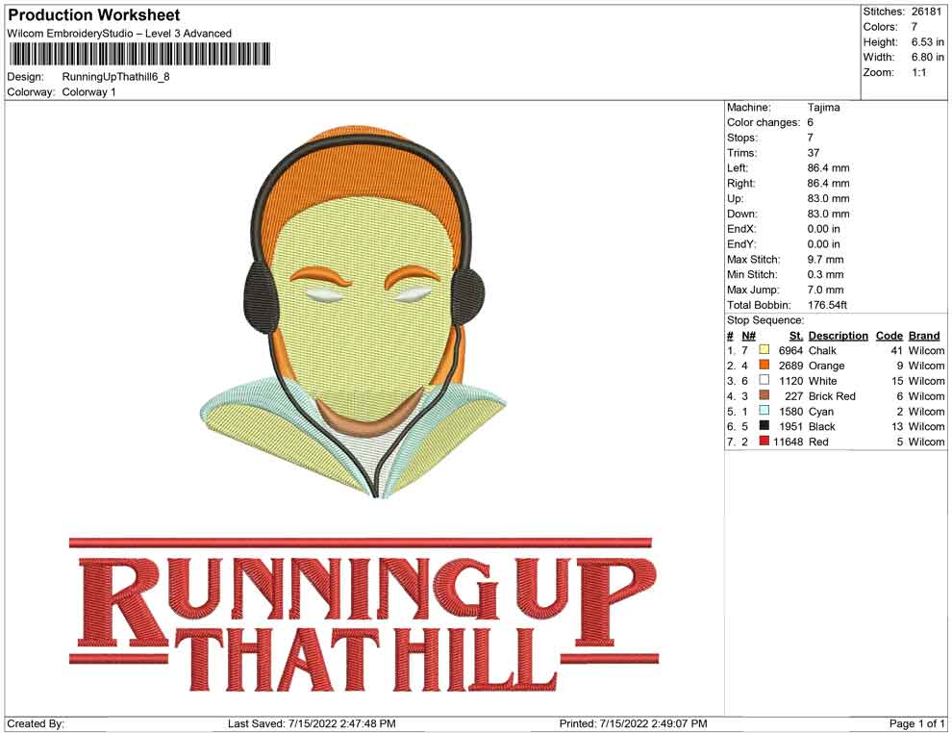
Task: Click the design name 'RunningUpThathill6_8'
Action: (116, 77)
